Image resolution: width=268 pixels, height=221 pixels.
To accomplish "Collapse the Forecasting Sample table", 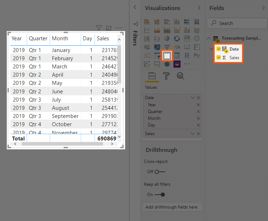I will click(x=209, y=38).
